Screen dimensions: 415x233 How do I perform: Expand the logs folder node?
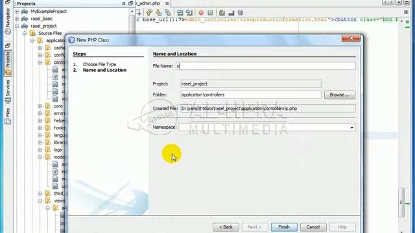tap(40, 150)
